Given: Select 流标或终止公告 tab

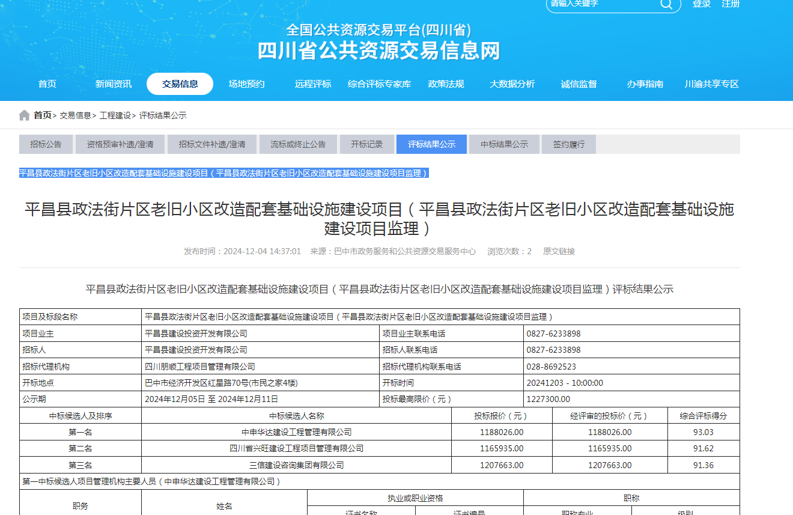Looking at the screenshot, I should (298, 144).
